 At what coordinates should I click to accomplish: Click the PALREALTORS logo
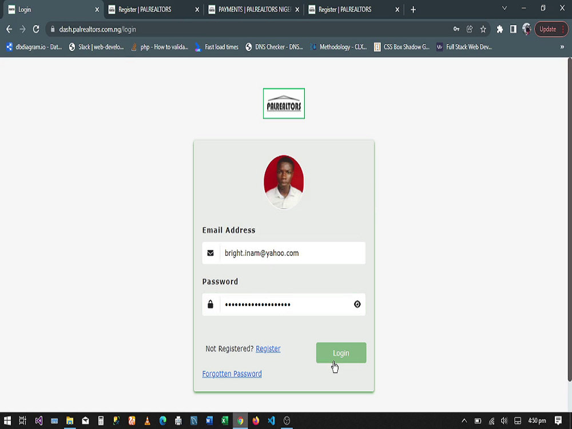click(284, 103)
